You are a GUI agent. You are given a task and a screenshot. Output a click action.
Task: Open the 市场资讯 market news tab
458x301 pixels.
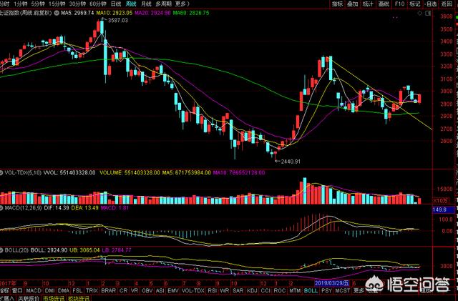click(50, 298)
